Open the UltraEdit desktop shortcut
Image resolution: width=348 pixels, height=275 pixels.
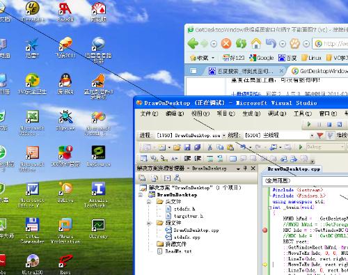[32, 11]
